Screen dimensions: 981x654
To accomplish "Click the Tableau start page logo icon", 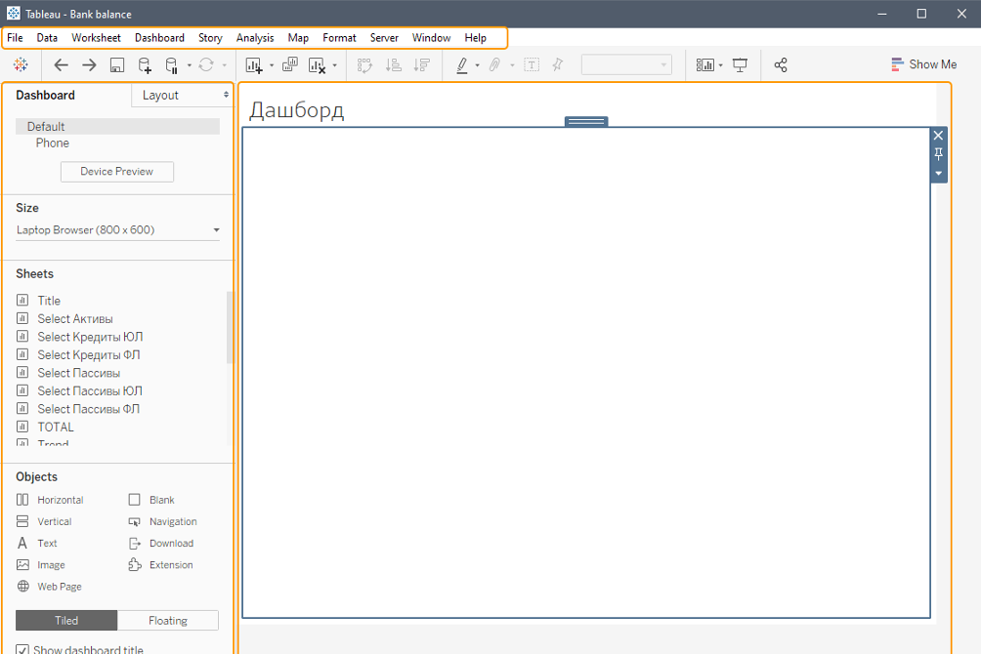I will (x=21, y=64).
